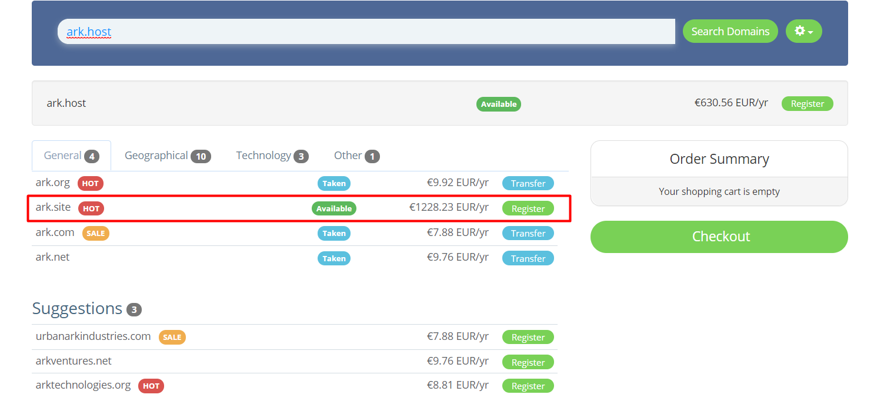Viewport: 874px width, 418px height.
Task: Transfer the ark.org domain
Action: (x=528, y=183)
